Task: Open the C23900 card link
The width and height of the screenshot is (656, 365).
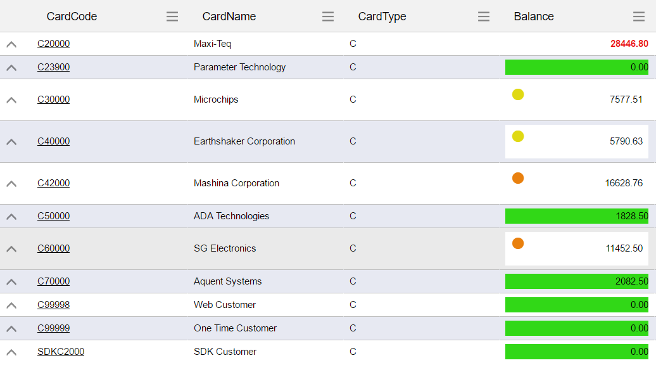Action: coord(54,67)
